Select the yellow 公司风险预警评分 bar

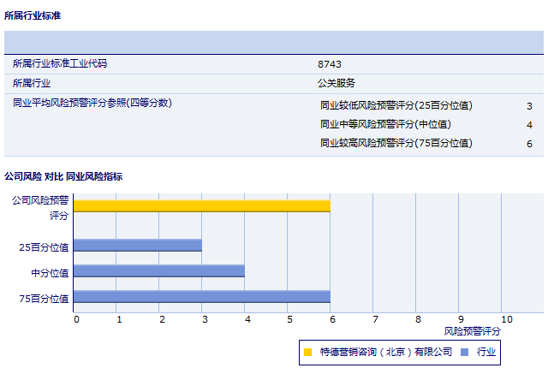(201, 205)
